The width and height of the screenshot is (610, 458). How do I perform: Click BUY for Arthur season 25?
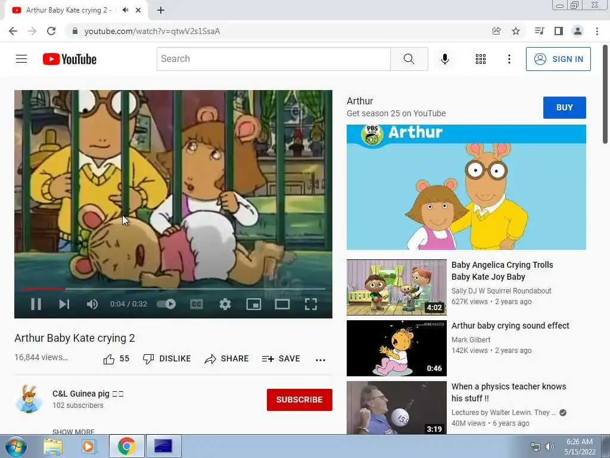point(565,107)
